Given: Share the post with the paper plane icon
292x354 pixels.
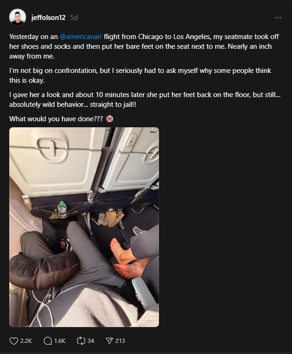Looking at the screenshot, I should pos(109,341).
